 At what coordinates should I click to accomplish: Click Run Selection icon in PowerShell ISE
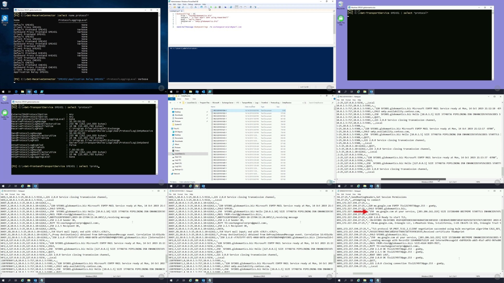[215, 7]
